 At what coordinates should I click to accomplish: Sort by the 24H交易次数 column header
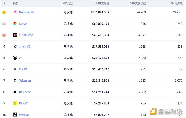click(138, 3)
